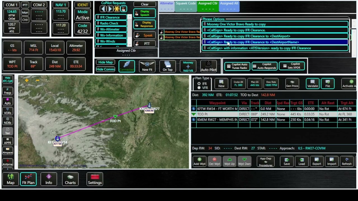Click the PTT button under Speak

point(145,44)
